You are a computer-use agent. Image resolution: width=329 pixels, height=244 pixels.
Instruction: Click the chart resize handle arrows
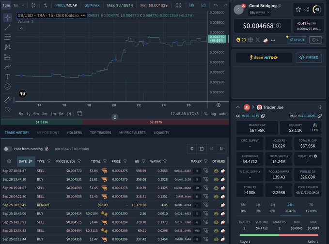tap(115, 117)
